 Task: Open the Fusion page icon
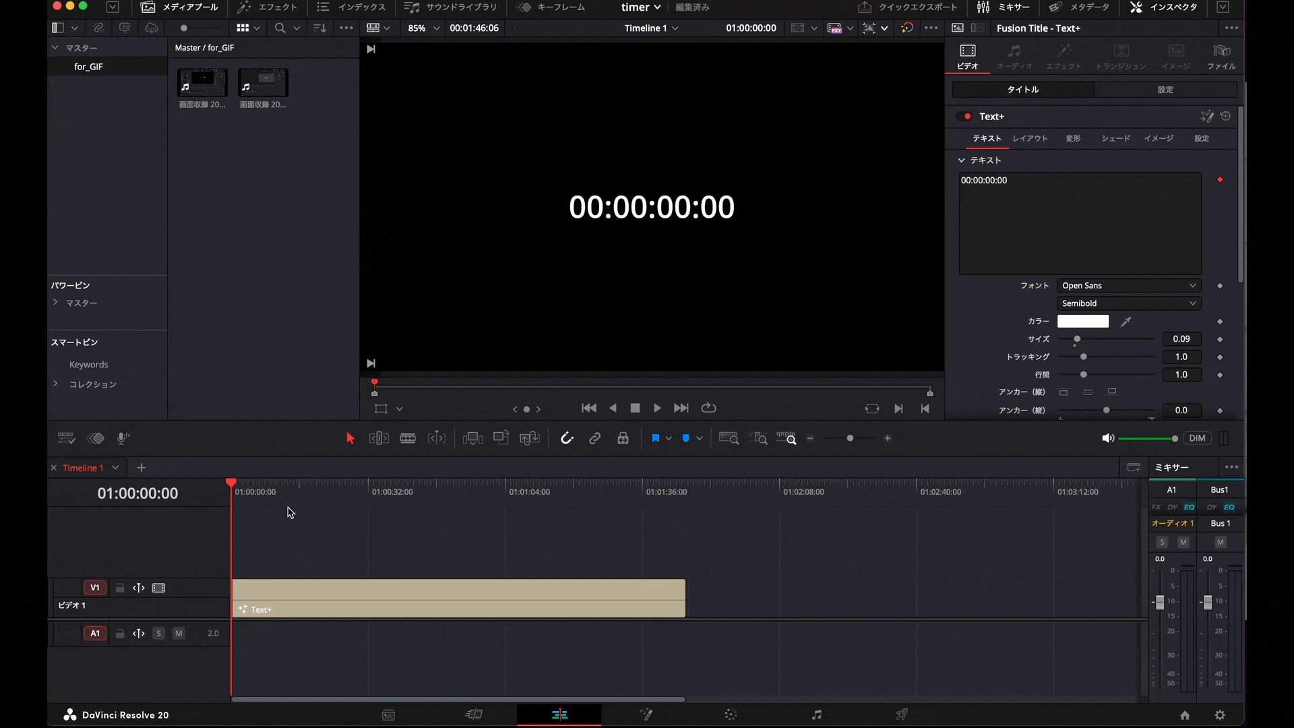646,715
